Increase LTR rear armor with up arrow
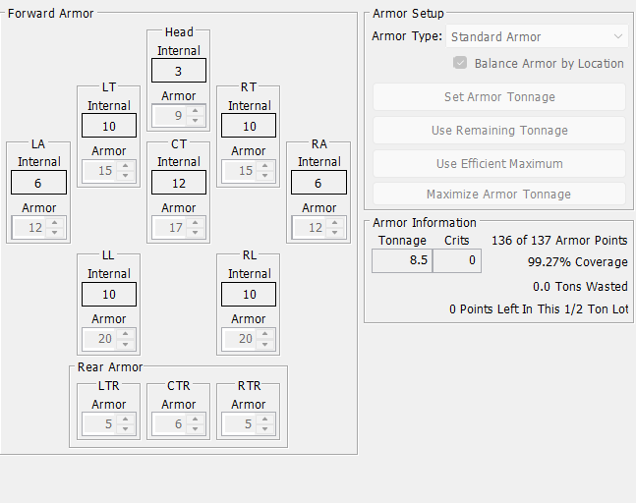Image resolution: width=636 pixels, height=503 pixels. click(126, 419)
